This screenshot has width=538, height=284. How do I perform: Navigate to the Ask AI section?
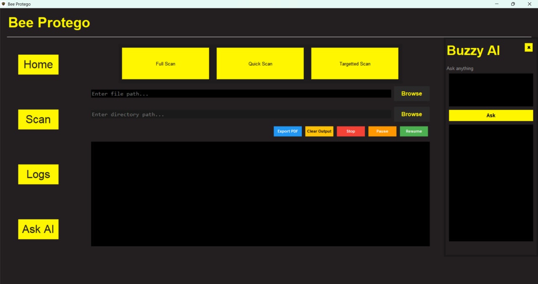(x=38, y=229)
